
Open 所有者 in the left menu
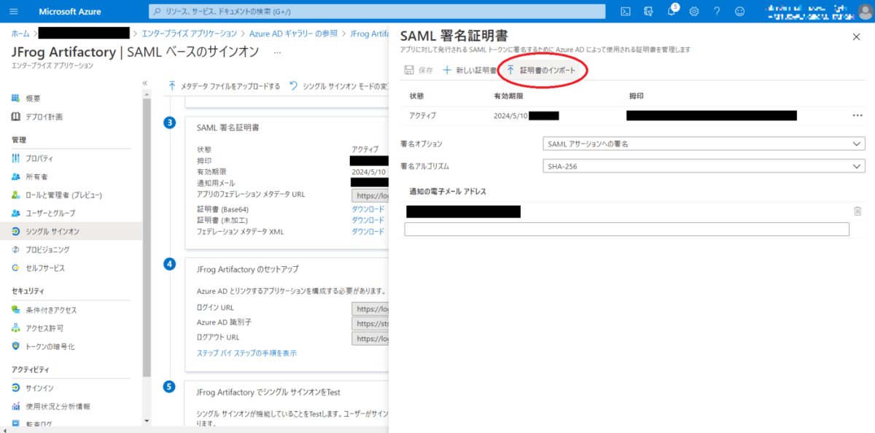tap(36, 176)
